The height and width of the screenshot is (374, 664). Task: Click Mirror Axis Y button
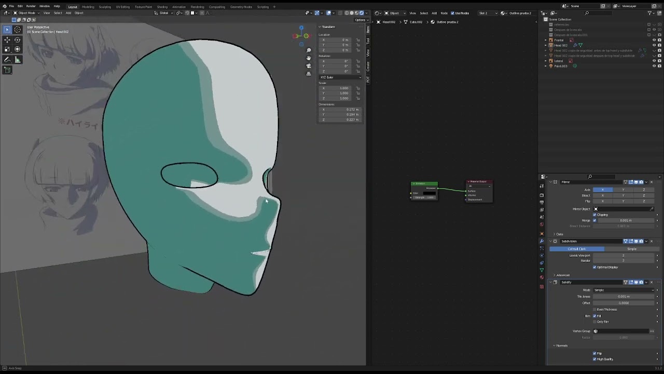click(x=624, y=190)
